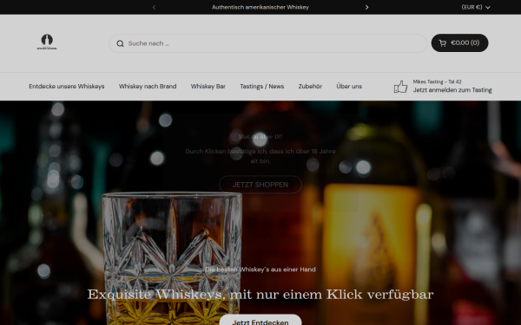The height and width of the screenshot is (325, 521).
Task: Focus the 'Suche nach ...' search field
Action: [x=267, y=43]
